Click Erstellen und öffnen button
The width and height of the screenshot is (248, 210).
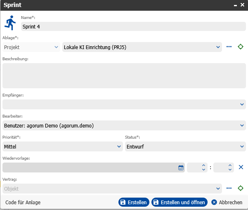180,202
